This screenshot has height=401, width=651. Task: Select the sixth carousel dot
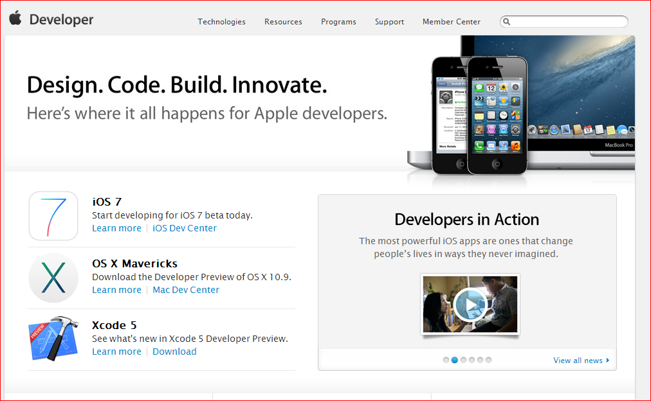click(489, 360)
